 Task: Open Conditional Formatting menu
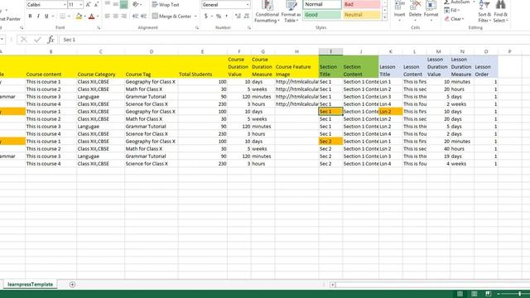267,12
